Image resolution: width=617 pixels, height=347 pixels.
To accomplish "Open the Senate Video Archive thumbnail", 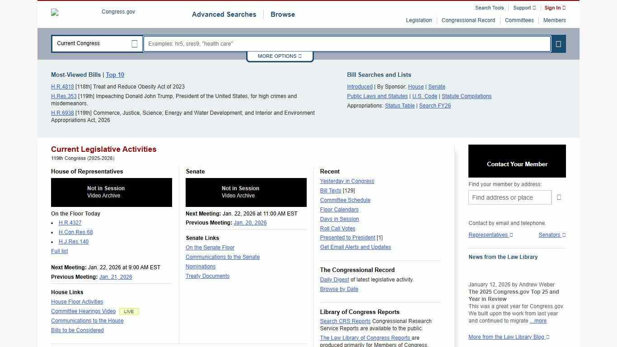I will pos(246,192).
